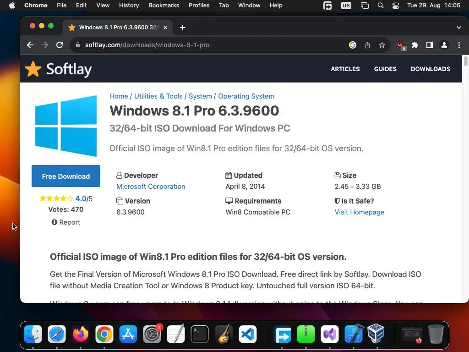The image size is (469, 352).
Task: Open System Settings from the dock
Action: (152, 334)
